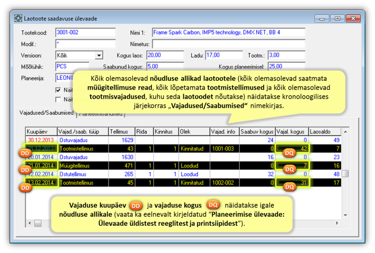The height and width of the screenshot is (253, 375).
Task: Select the Vajal. kogus column header
Action: (x=292, y=131)
